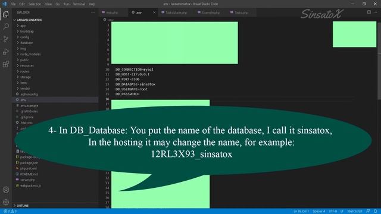Viewport: 381px width, 214px height.
Task: Show errors and warnings in status bar
Action: [x=10, y=212]
